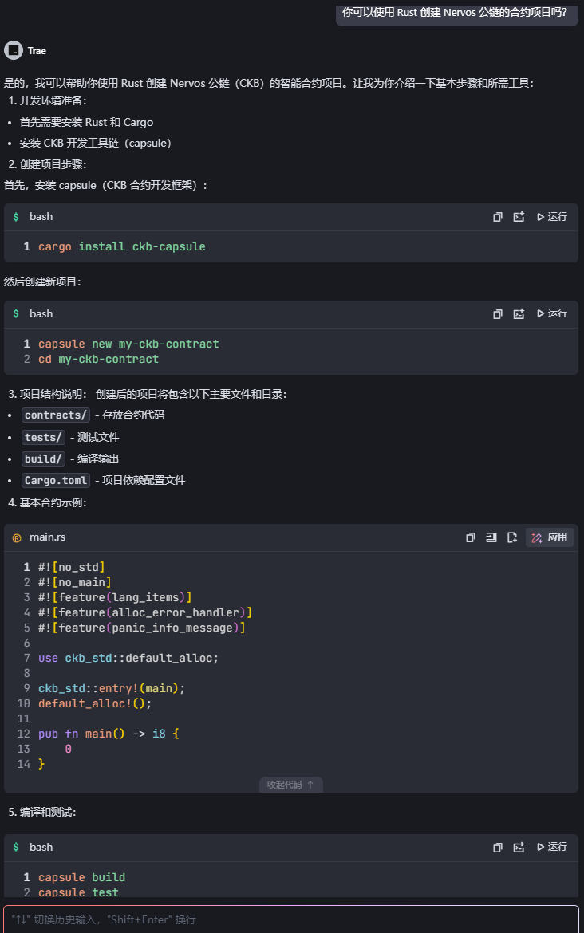Insert main.rs code at cursor icon
Screen dimensions: 584x933
tap(491, 538)
